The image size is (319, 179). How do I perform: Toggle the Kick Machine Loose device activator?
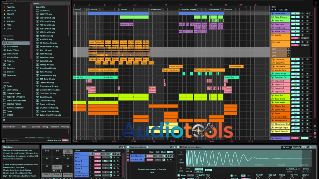(178, 147)
